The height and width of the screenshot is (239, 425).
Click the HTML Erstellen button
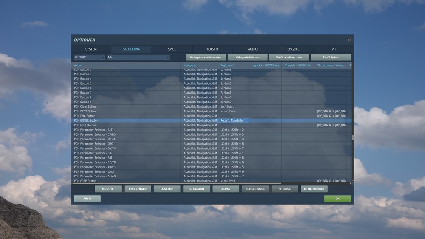click(x=314, y=189)
